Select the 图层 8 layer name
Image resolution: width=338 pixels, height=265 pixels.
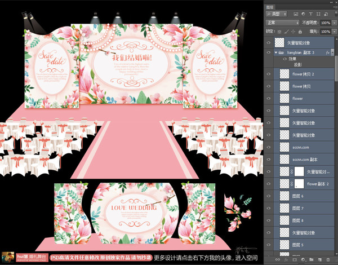pos(297,220)
